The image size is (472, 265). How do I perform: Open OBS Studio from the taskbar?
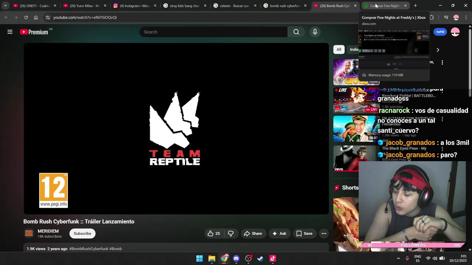tap(248, 258)
